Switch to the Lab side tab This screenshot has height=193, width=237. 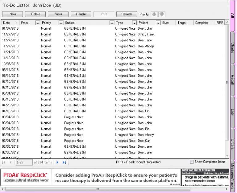tap(233, 112)
